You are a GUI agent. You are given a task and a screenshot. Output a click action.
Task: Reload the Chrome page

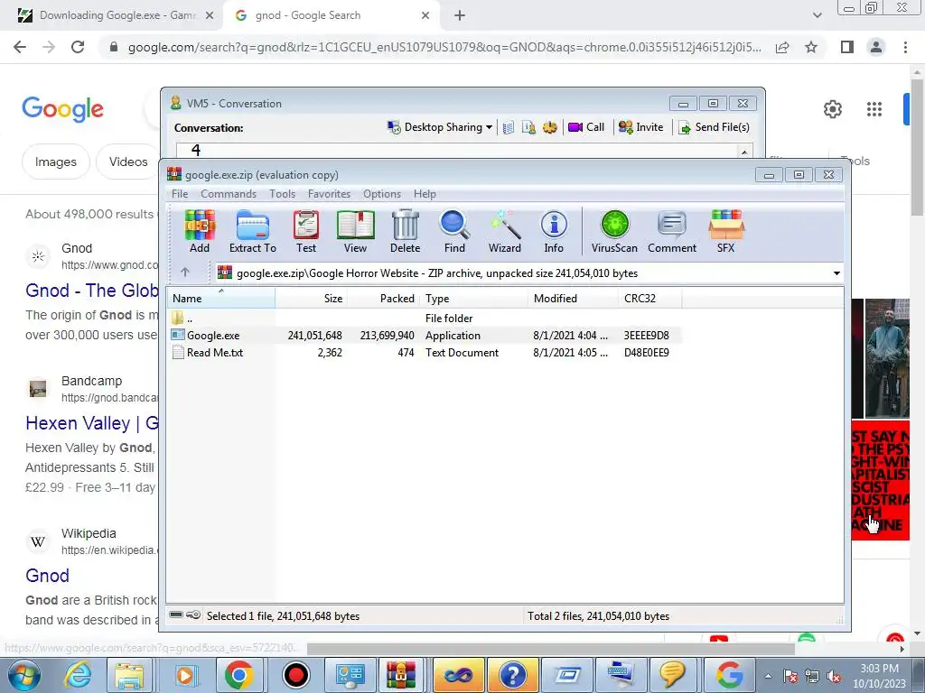point(78,47)
